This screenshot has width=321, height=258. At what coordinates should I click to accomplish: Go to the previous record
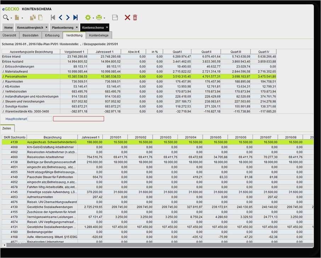point(60,17)
